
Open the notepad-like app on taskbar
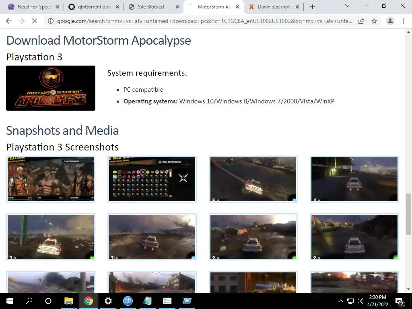(147, 301)
